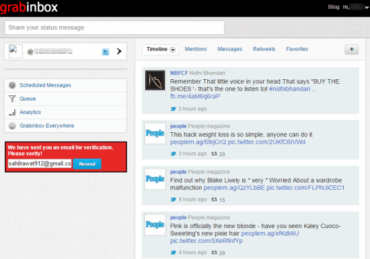
Task: Click Twitter bird icon on Kaley Cuoco tweet
Action: pyautogui.click(x=173, y=252)
